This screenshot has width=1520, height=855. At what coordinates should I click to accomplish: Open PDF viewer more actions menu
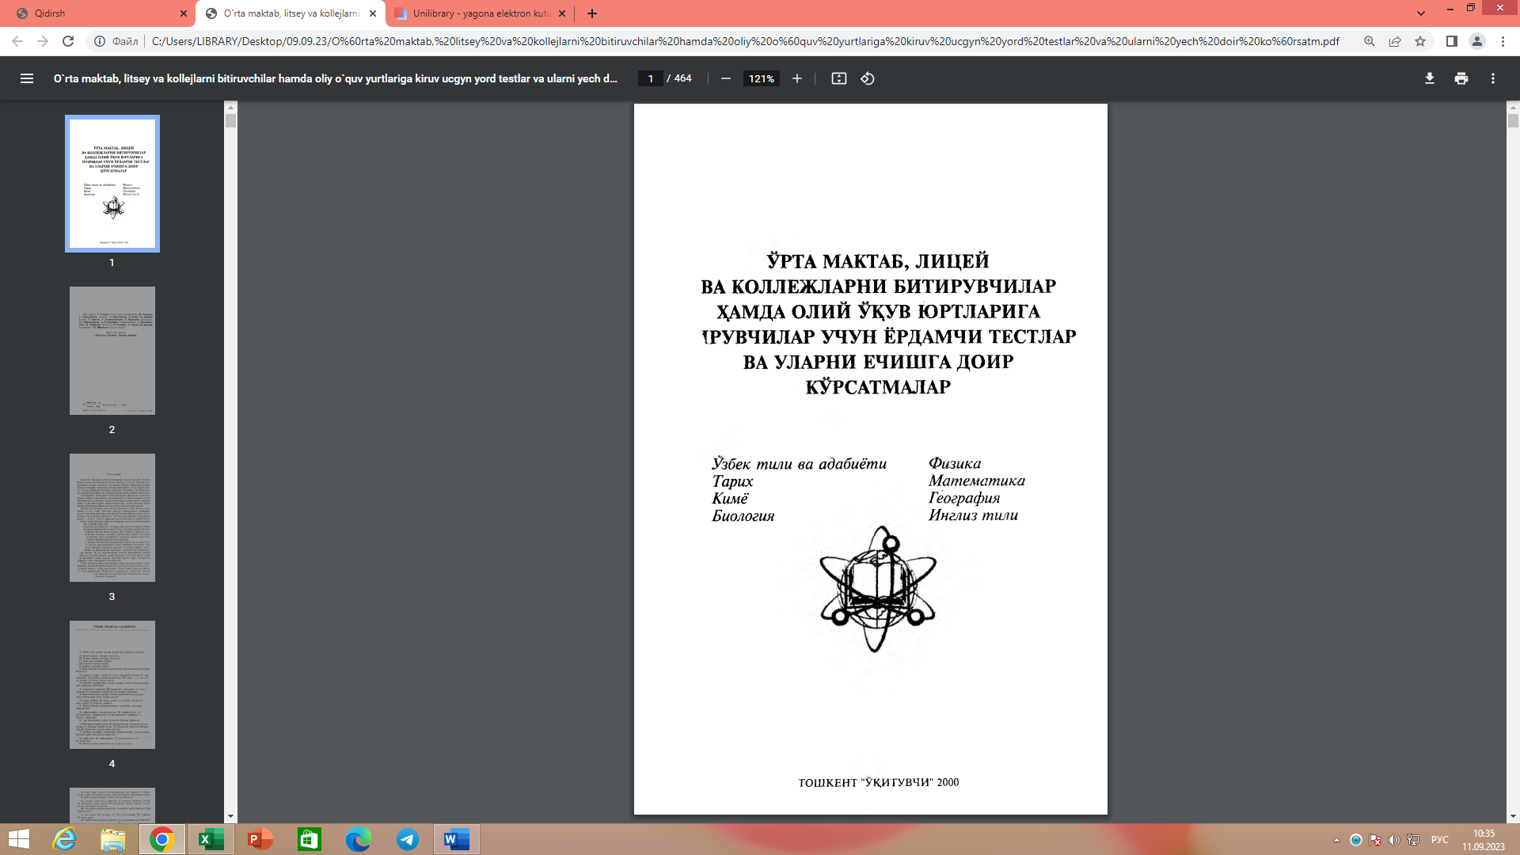point(1492,78)
